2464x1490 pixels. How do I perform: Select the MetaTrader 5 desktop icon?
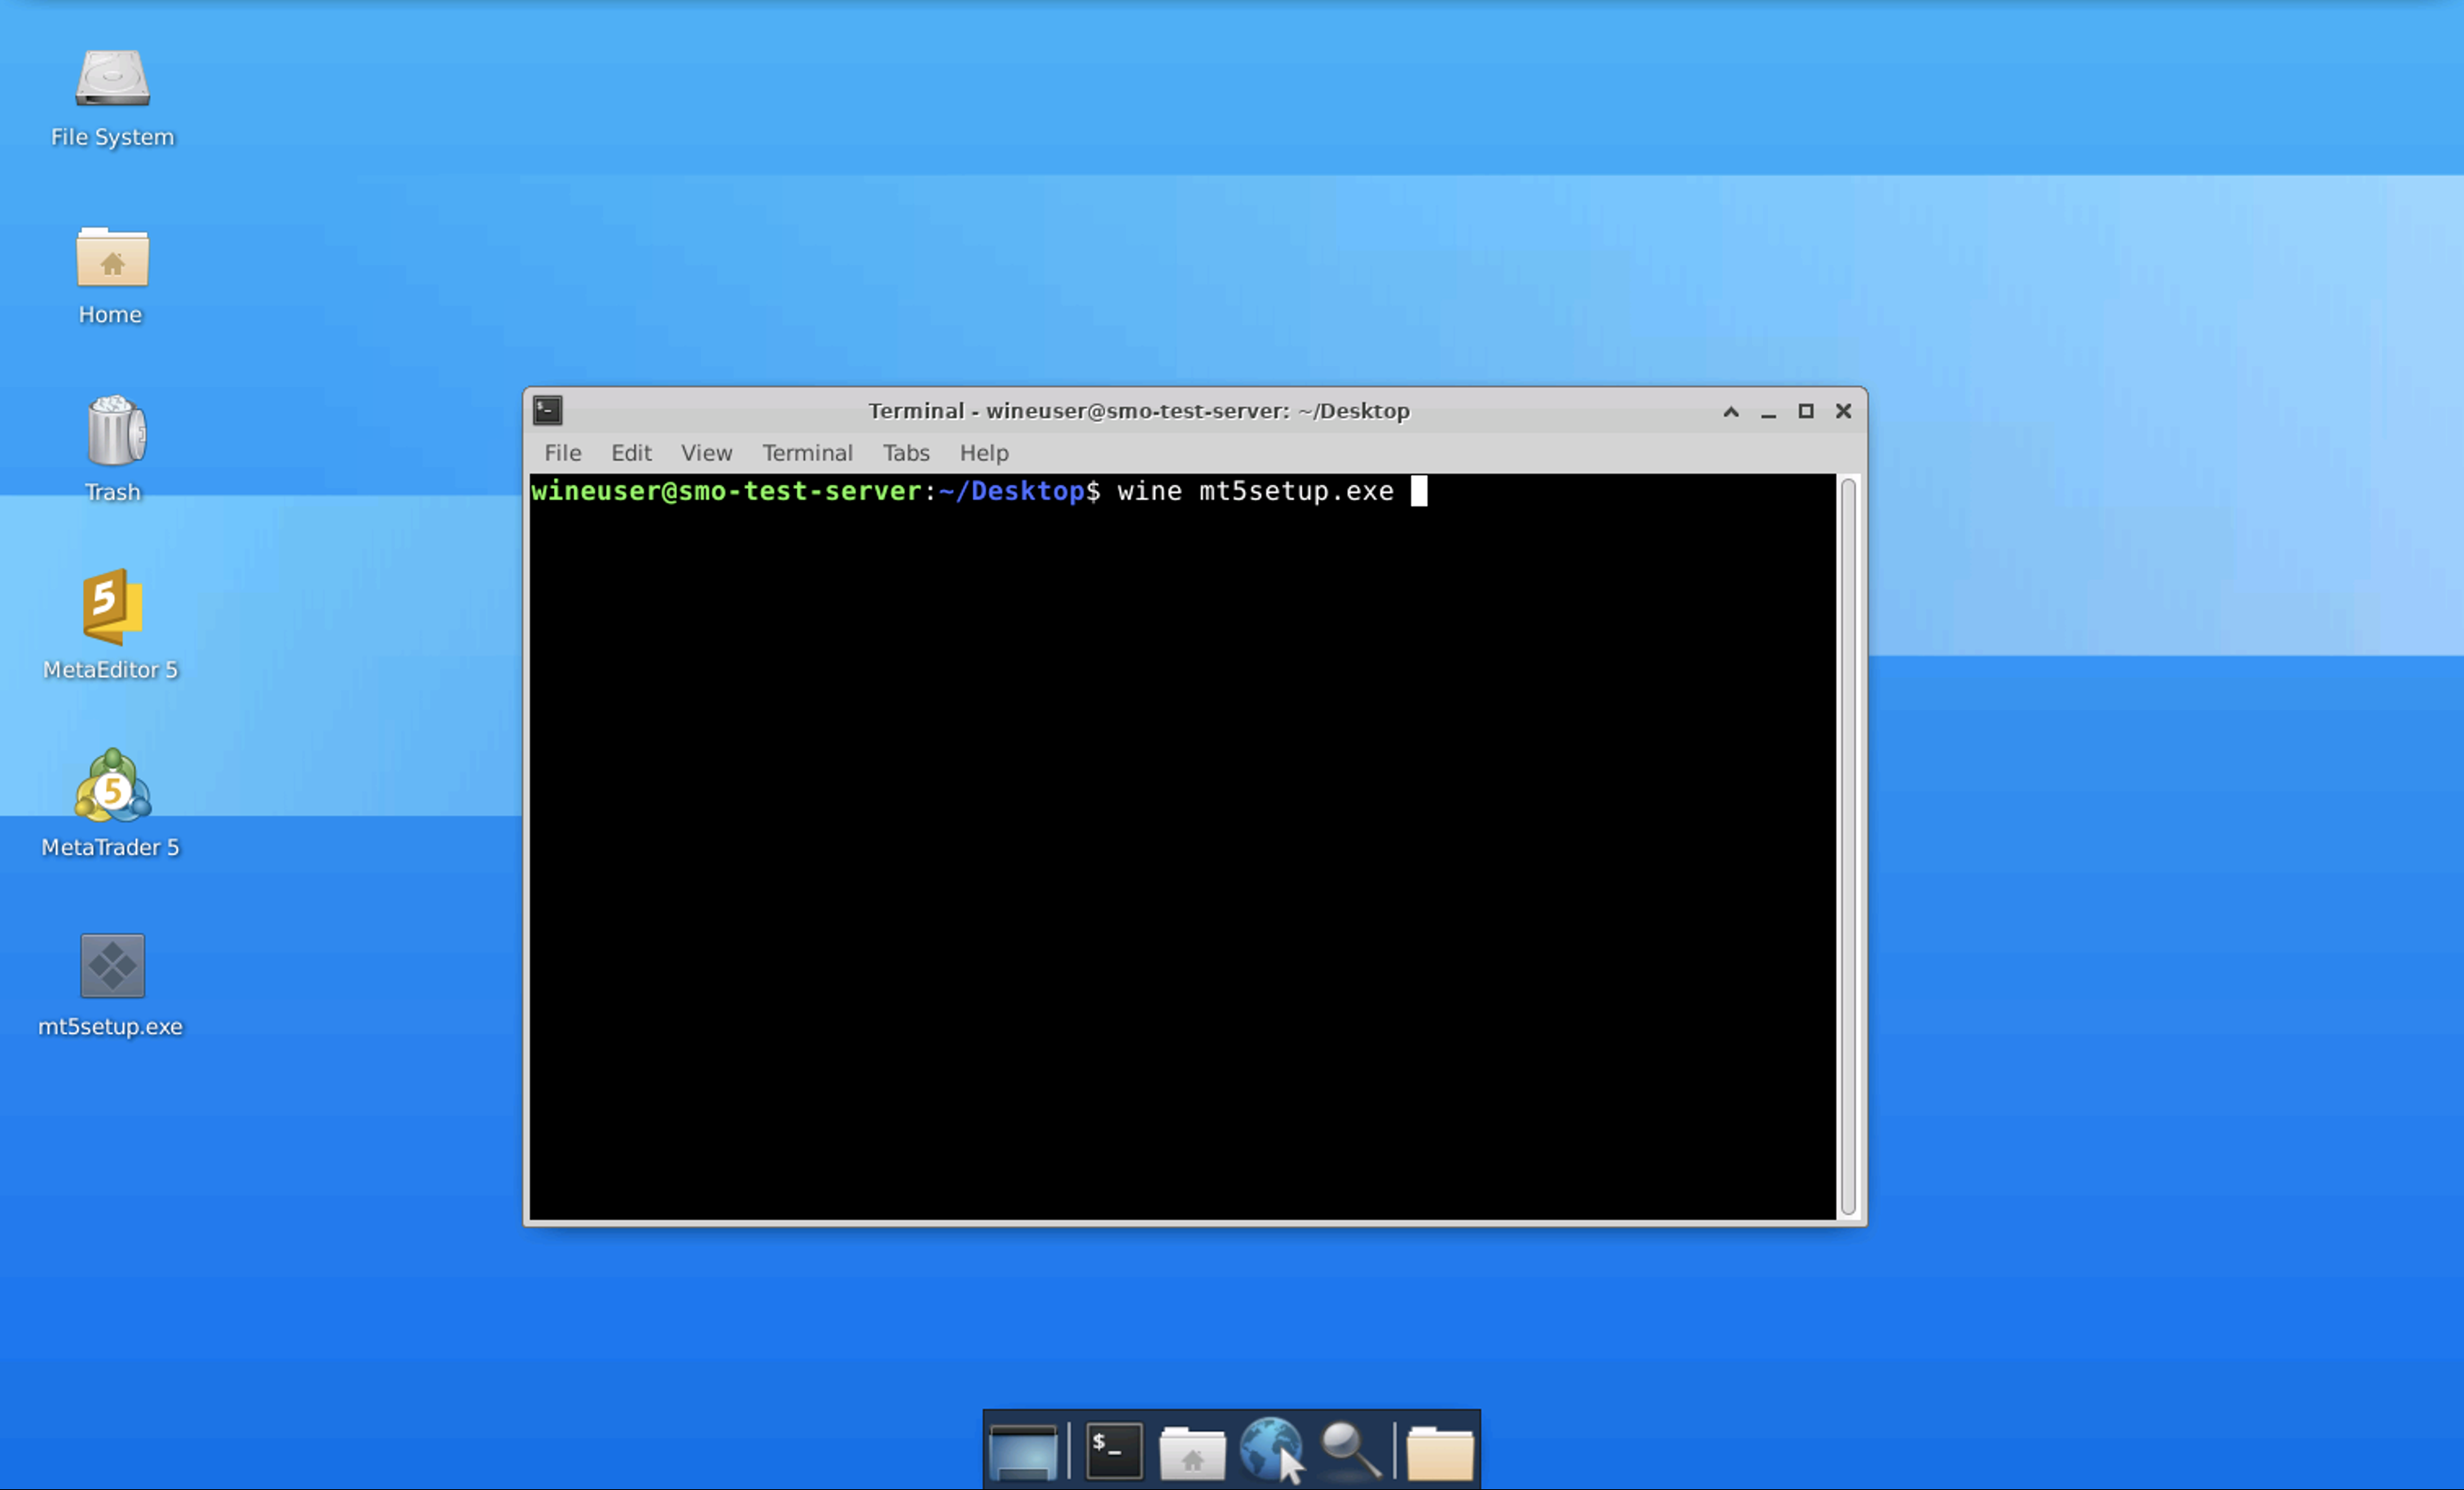click(112, 788)
